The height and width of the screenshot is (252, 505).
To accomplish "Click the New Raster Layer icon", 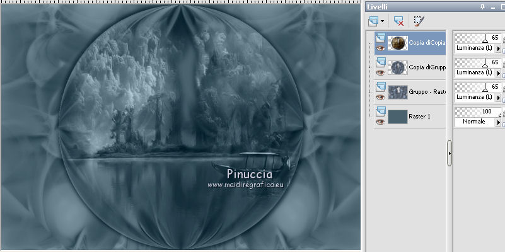I will coord(374,21).
